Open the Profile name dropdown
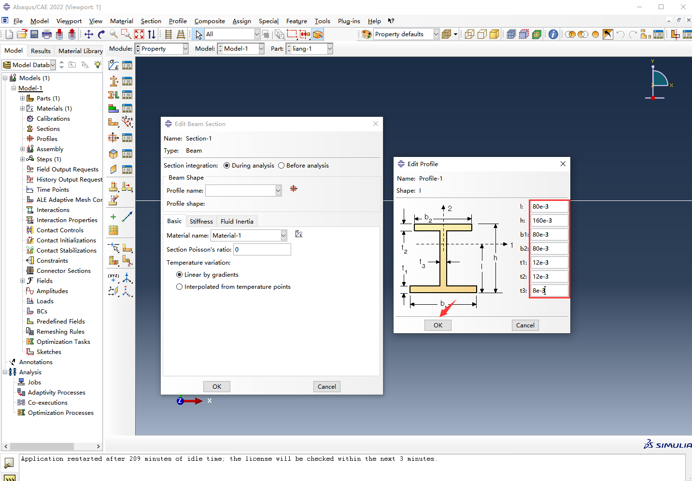 pos(278,191)
